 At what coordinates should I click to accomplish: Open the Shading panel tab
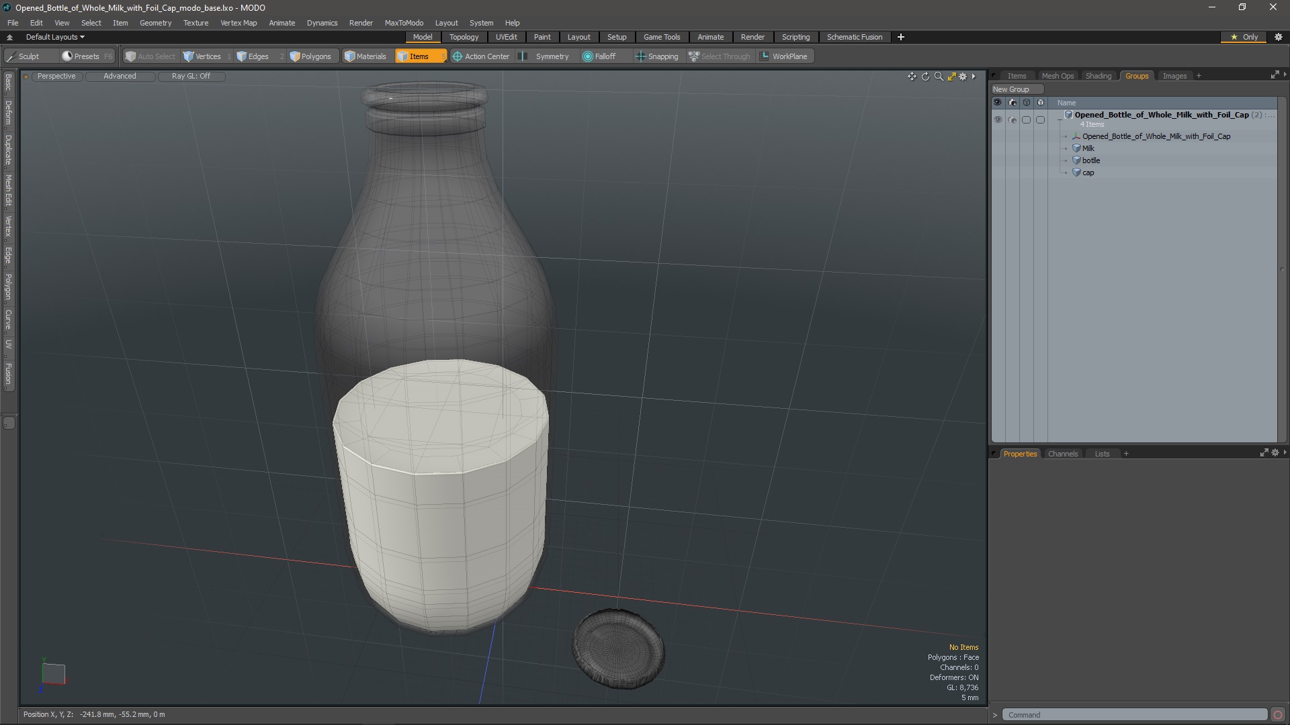1099,76
